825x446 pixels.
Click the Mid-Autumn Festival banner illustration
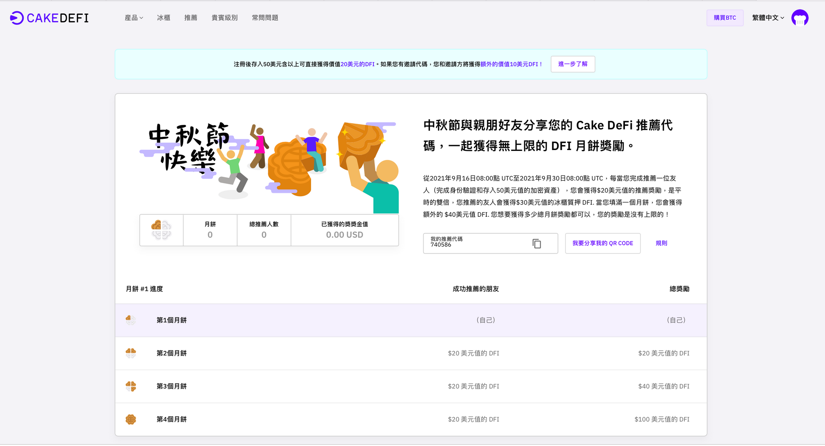(x=269, y=165)
